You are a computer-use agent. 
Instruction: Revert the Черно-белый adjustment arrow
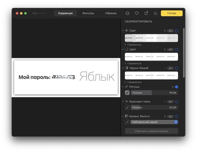pyautogui.click(x=165, y=68)
